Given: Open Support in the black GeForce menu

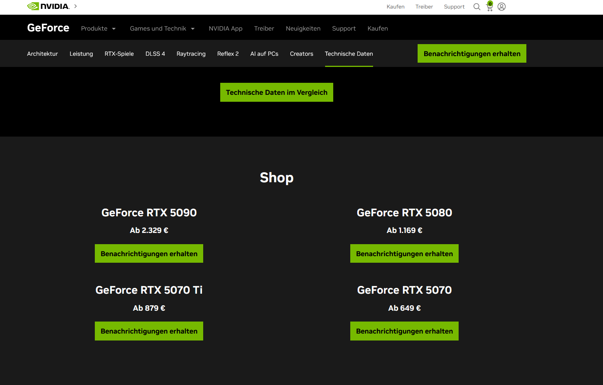Looking at the screenshot, I should pyautogui.click(x=344, y=29).
